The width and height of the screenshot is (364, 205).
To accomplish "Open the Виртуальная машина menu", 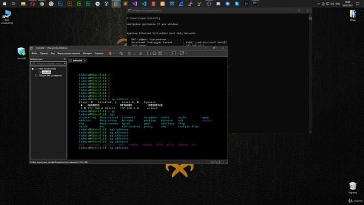I will pos(69,53).
